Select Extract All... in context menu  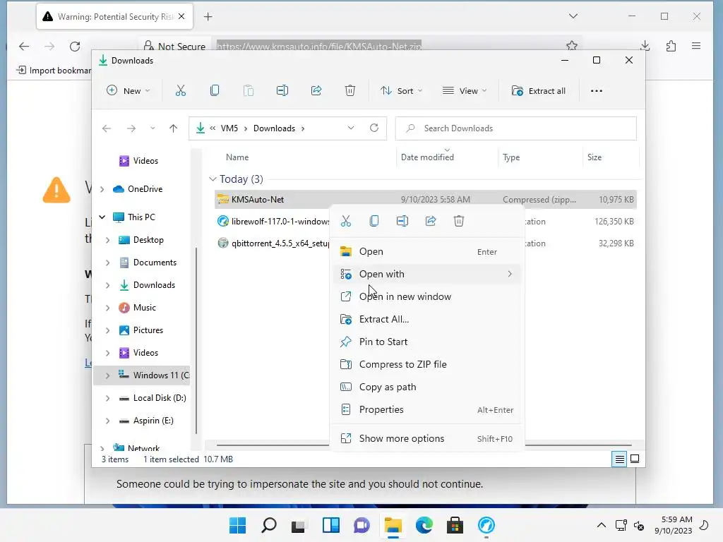tap(427, 319)
